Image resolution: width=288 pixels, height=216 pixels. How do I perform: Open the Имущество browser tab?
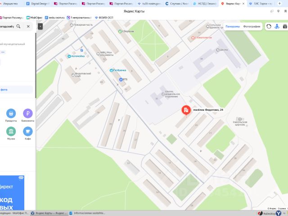(10, 4)
